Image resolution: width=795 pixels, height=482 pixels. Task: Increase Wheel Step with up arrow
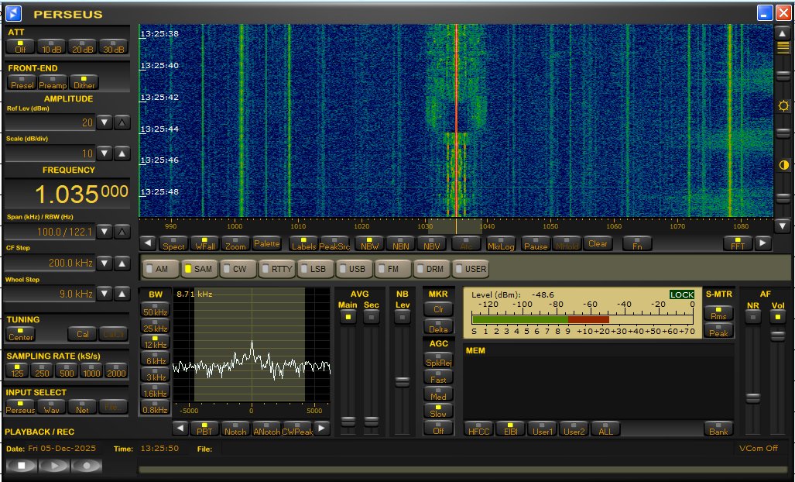pyautogui.click(x=122, y=294)
